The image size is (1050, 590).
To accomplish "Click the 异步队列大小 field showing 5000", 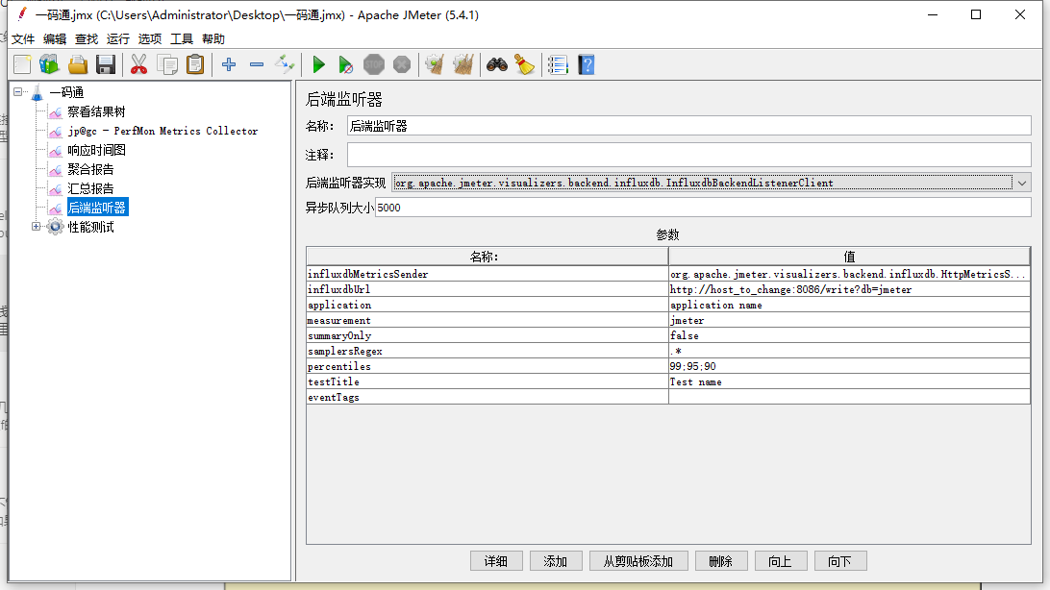I will click(703, 208).
